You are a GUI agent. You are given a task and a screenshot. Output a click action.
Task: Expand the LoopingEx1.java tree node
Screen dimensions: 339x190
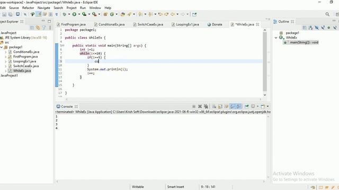[6, 61]
